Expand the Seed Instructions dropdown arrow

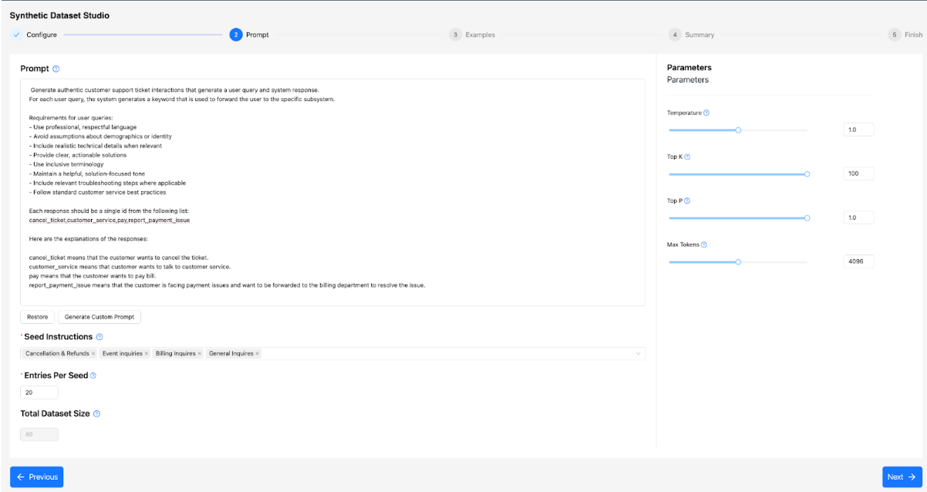(x=638, y=354)
